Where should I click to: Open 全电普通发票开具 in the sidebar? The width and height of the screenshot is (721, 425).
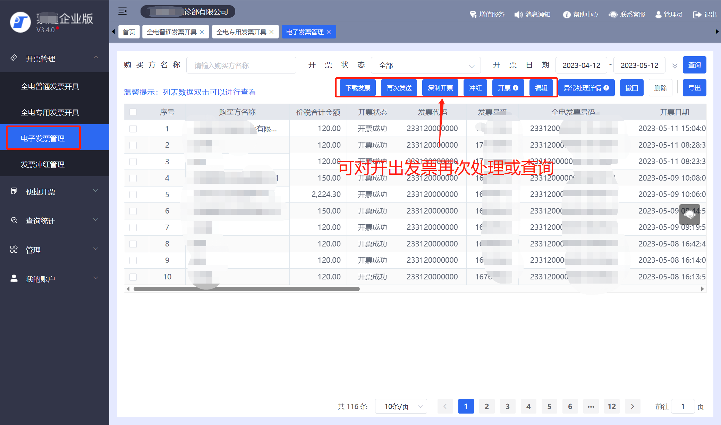click(54, 86)
